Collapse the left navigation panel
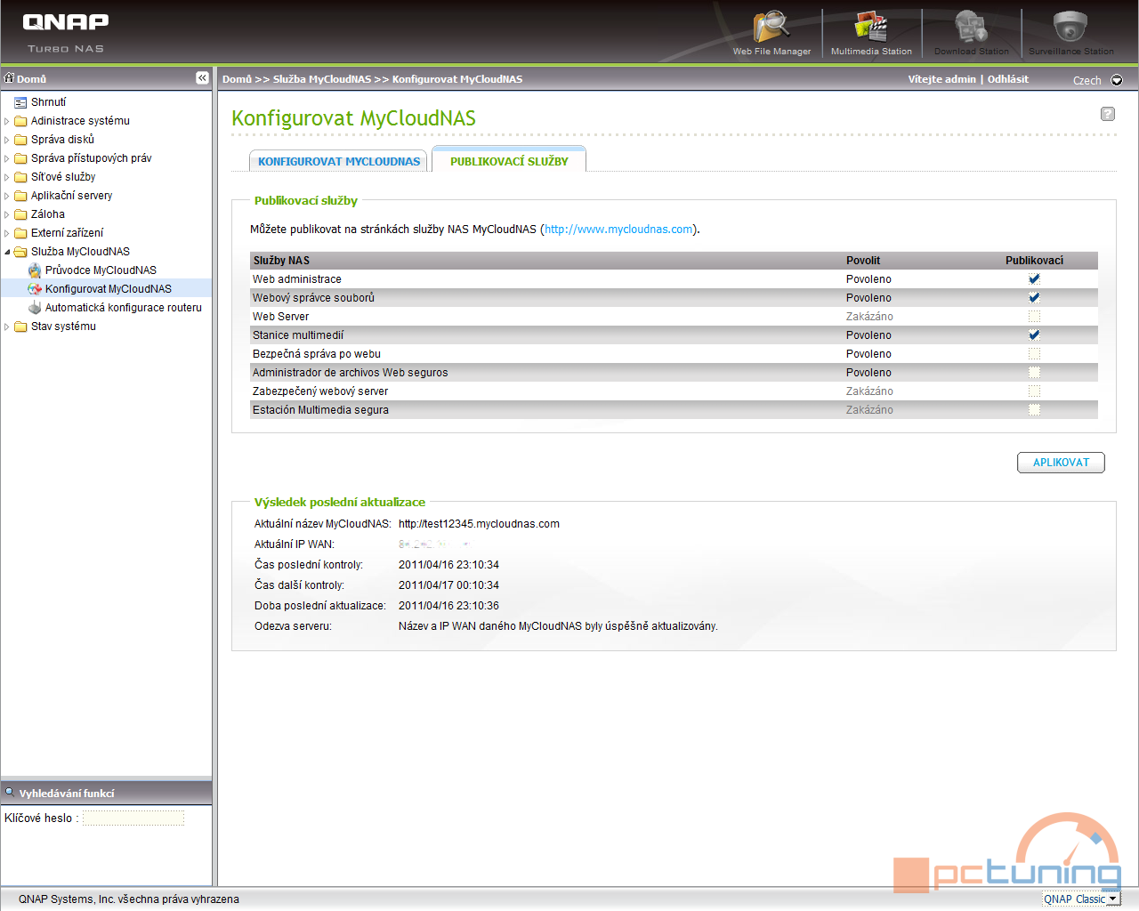1139x911 pixels. point(202,78)
